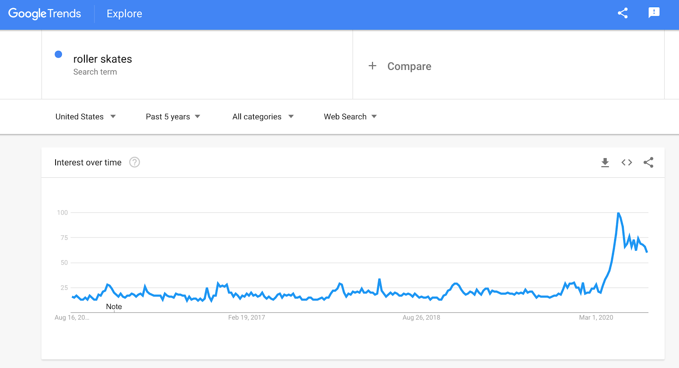Screen dimensions: 679x368
Task: Share the Interest over time chart
Action: [x=648, y=162]
